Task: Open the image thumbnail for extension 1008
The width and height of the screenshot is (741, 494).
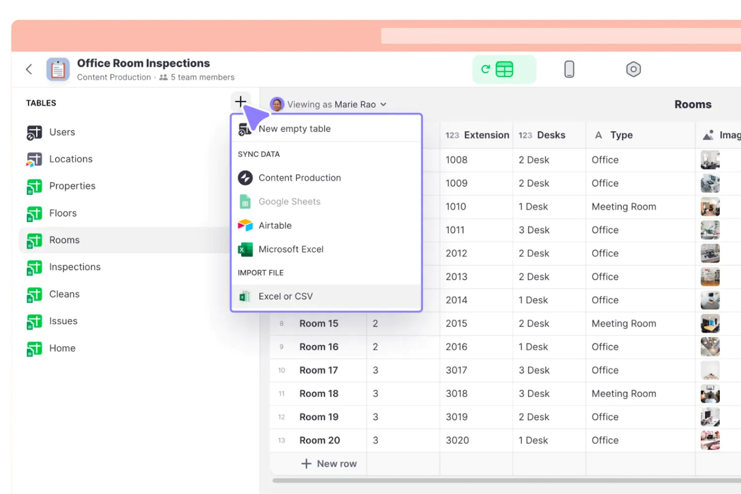Action: (x=710, y=160)
